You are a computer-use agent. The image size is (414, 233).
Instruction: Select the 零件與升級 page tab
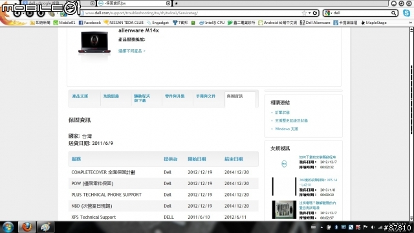pos(175,96)
